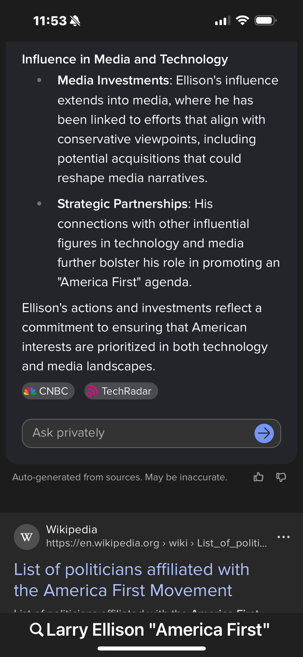Tap the home indicator bar at bottom
This screenshot has width=303, height=657.
151,648
